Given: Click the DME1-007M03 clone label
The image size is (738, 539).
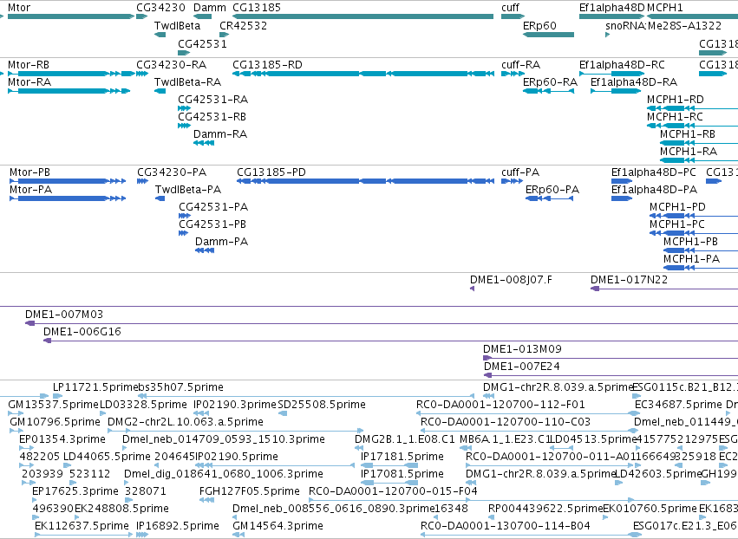Looking at the screenshot, I should click(64, 315).
